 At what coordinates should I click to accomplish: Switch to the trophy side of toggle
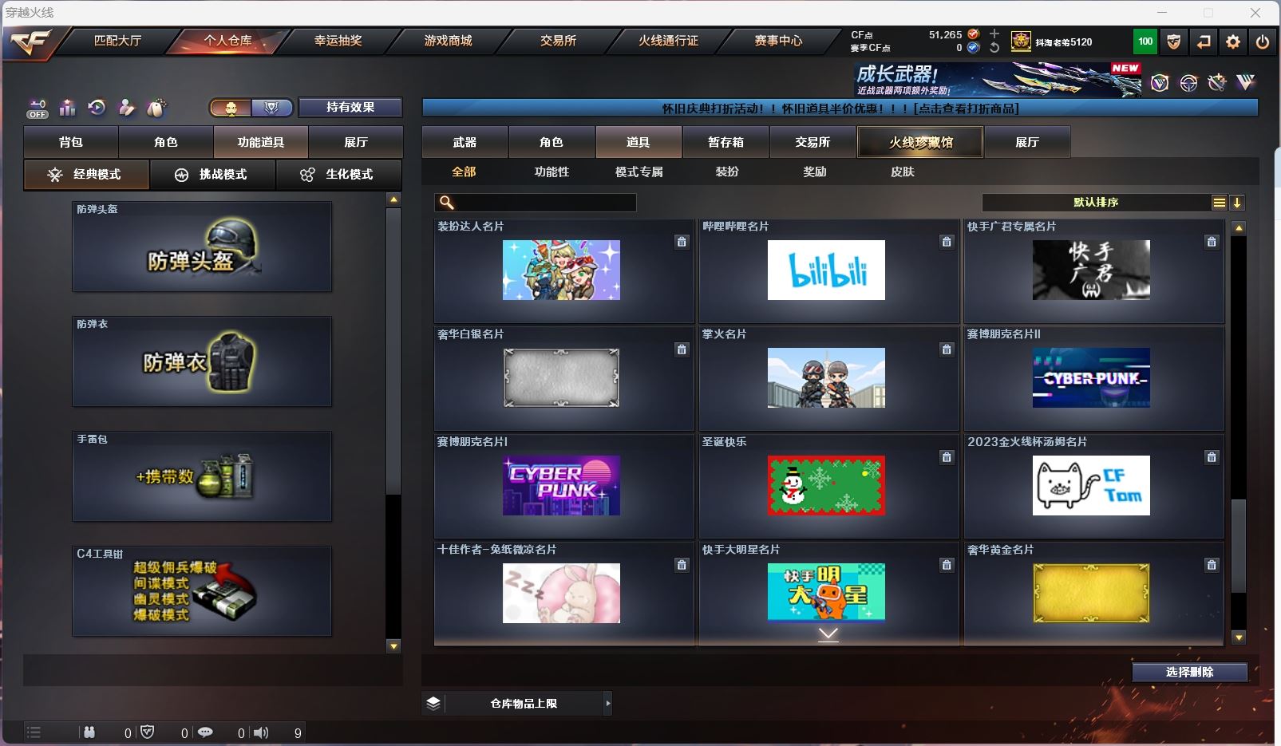pos(271,108)
